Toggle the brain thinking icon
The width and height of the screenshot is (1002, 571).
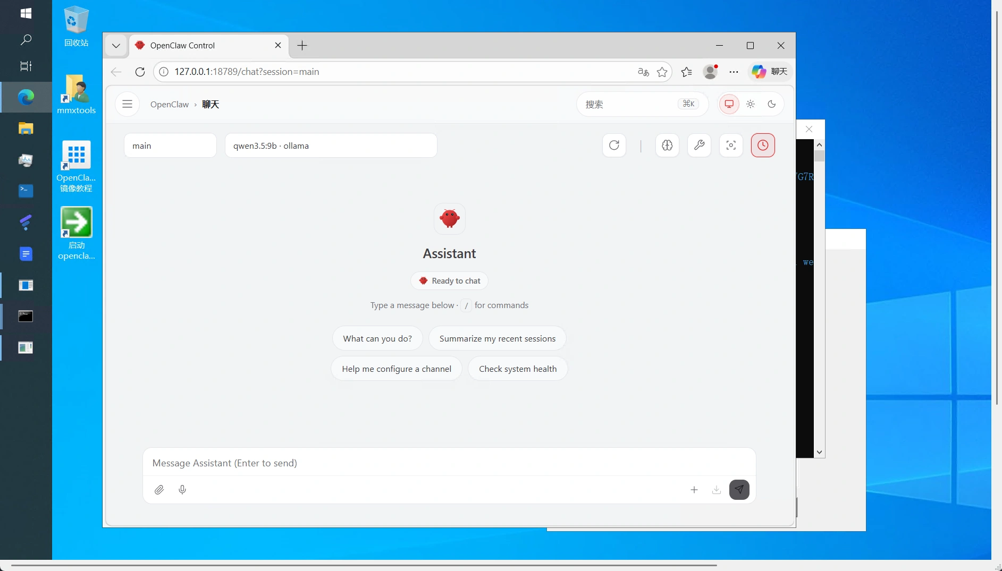(667, 146)
